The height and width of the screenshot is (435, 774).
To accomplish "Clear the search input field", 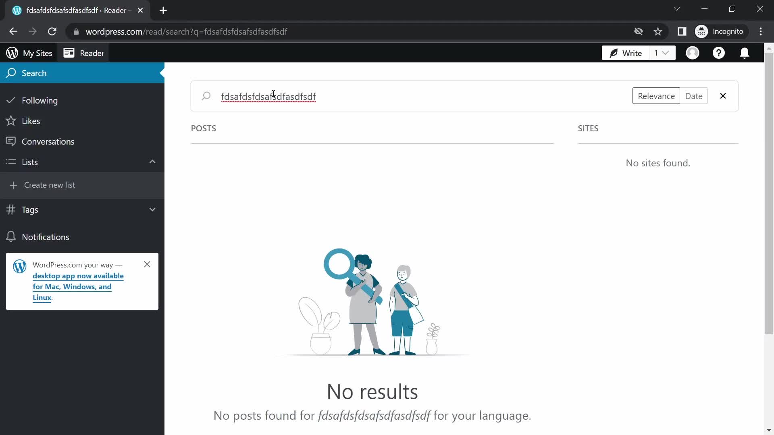I will (x=723, y=96).
